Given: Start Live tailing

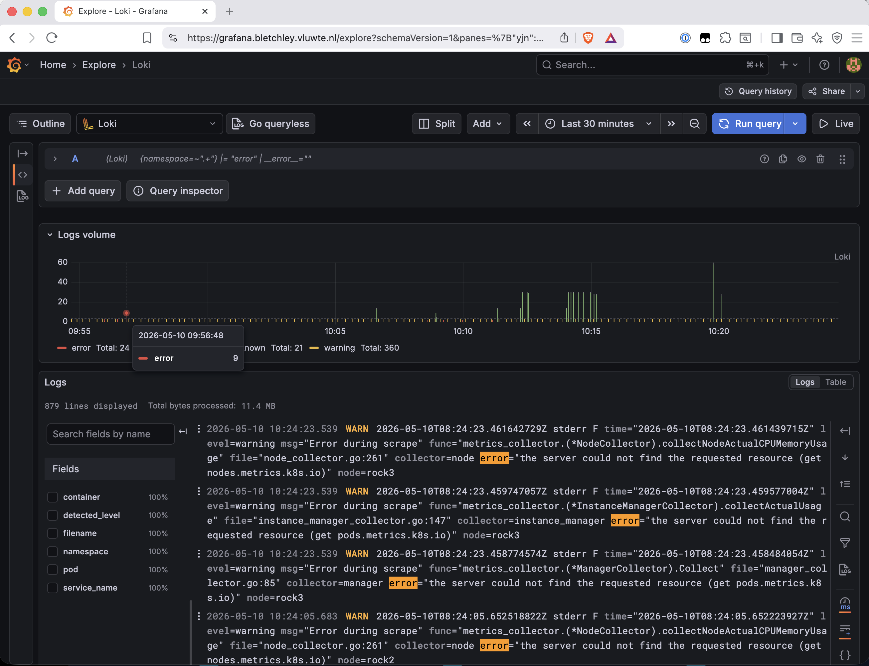Looking at the screenshot, I should [x=836, y=124].
